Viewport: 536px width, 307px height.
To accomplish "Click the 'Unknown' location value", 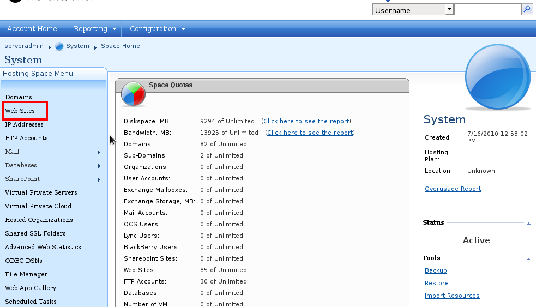I will (481, 171).
